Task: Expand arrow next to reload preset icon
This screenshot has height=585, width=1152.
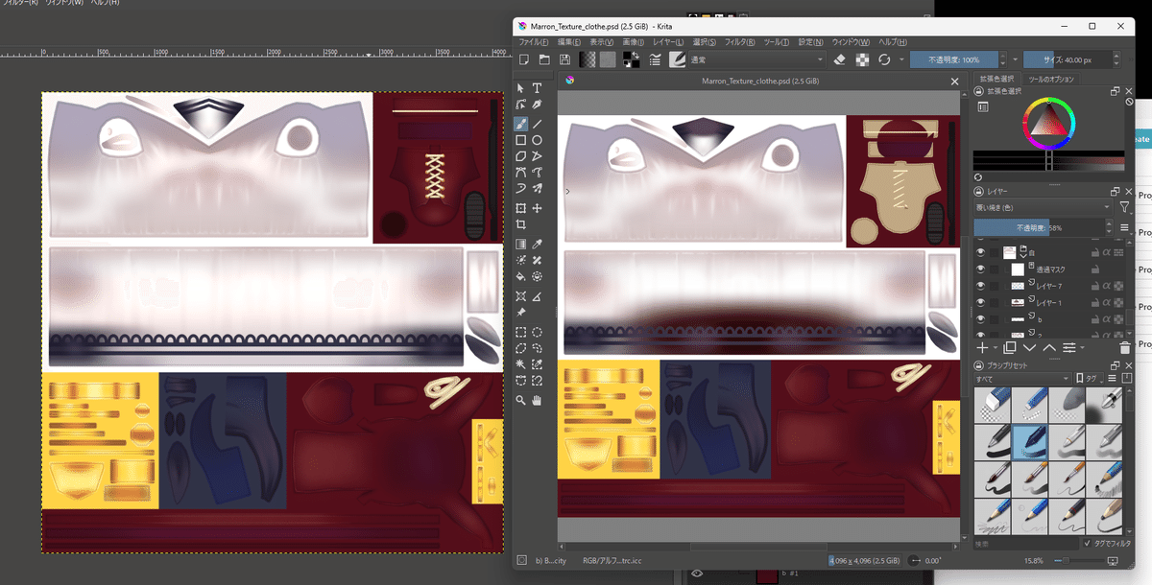Action: 900,59
